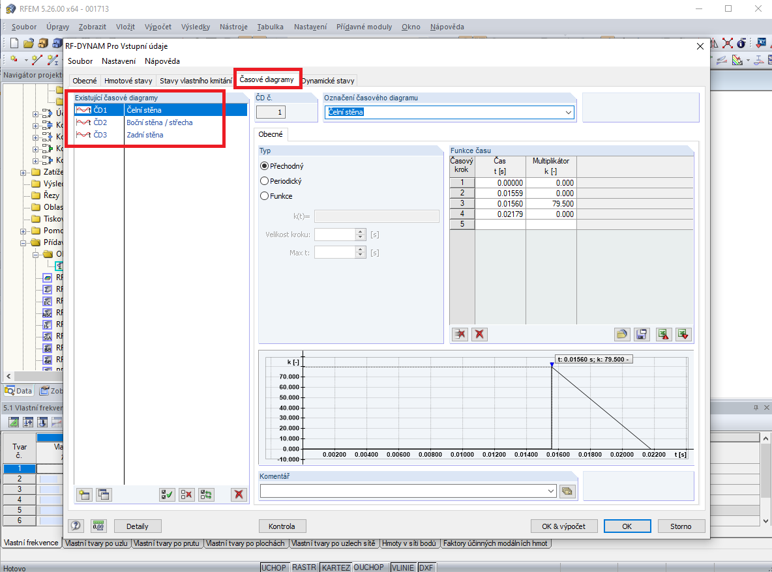Viewport: 772px width, 572px height.
Task: Select new node tool in RFEM toolbar
Action: pos(14,59)
